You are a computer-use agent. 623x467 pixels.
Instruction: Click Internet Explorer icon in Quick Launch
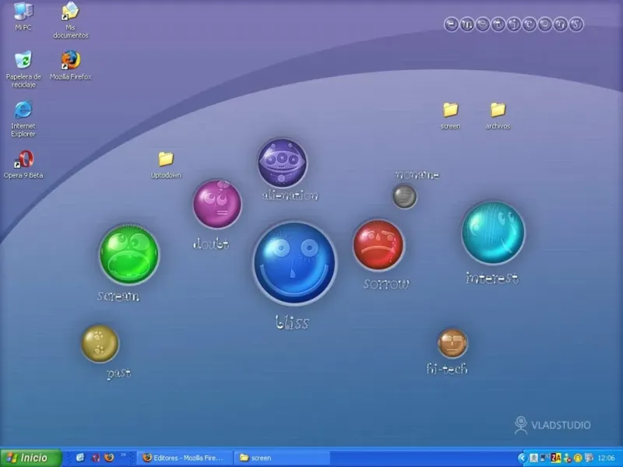point(79,458)
